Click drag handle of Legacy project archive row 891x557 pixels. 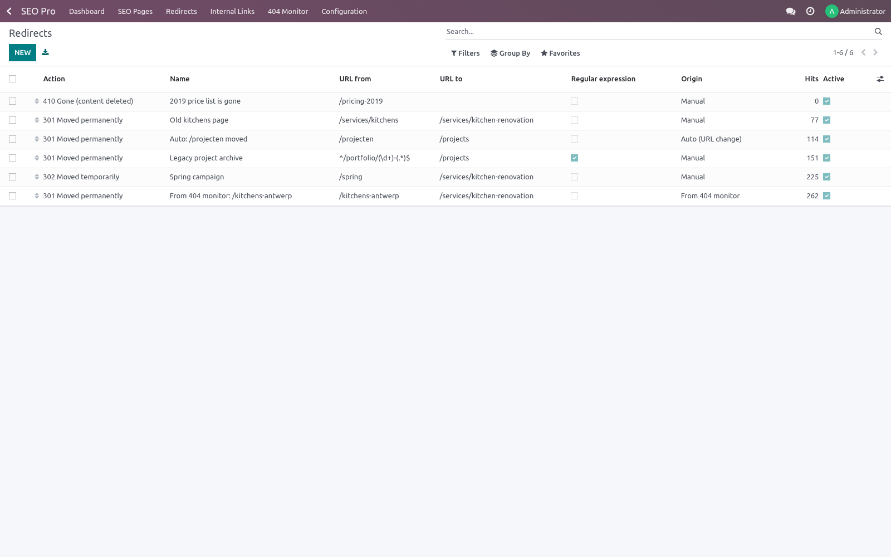[37, 158]
